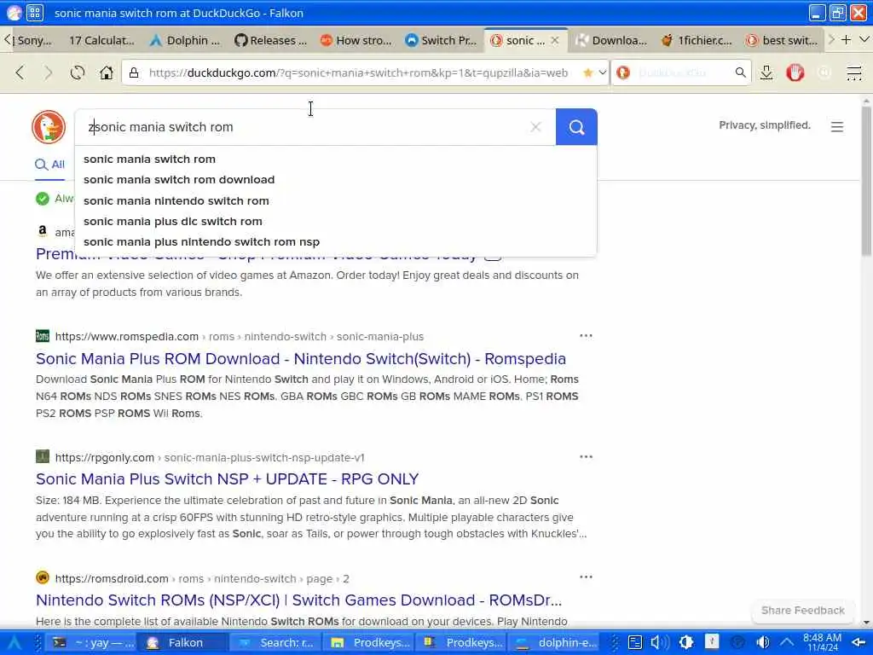Click toolbar search magnifier icon
The image size is (873, 655).
click(740, 72)
